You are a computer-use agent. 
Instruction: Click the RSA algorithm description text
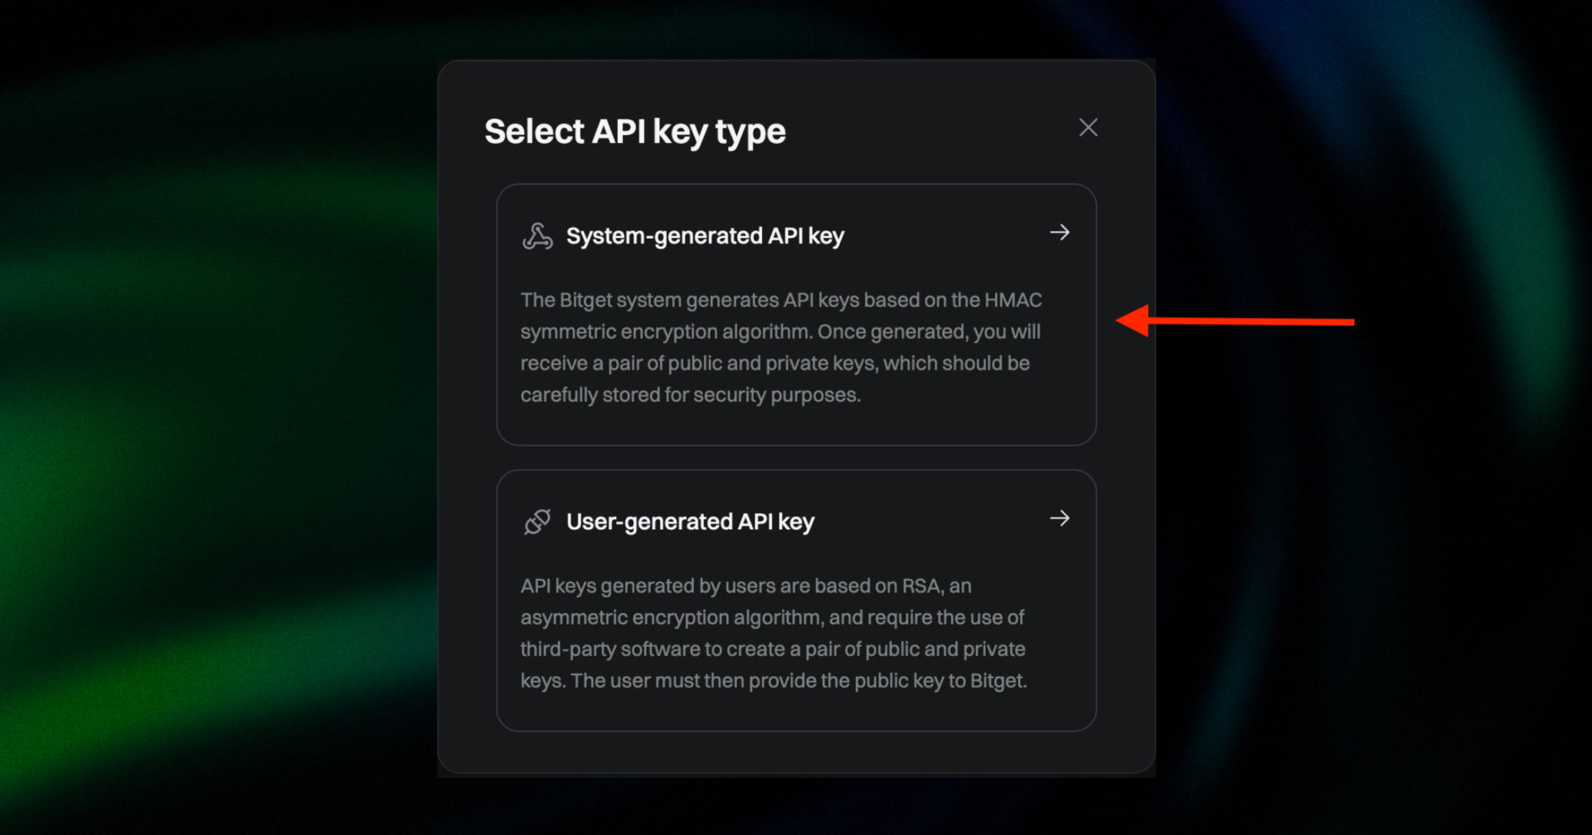(x=773, y=632)
